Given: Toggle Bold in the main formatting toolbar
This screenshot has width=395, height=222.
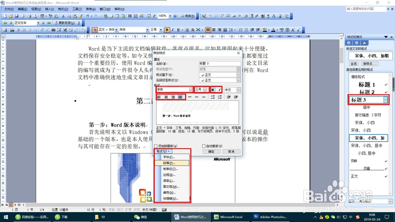Looking at the screenshot, I should coord(167,30).
